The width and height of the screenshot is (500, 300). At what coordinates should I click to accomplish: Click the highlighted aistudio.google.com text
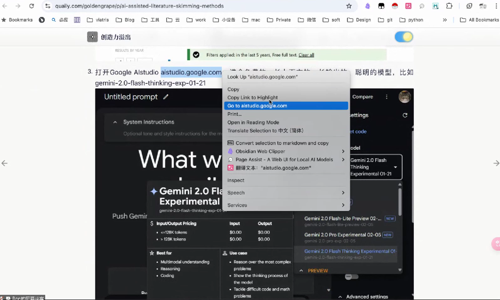191,72
